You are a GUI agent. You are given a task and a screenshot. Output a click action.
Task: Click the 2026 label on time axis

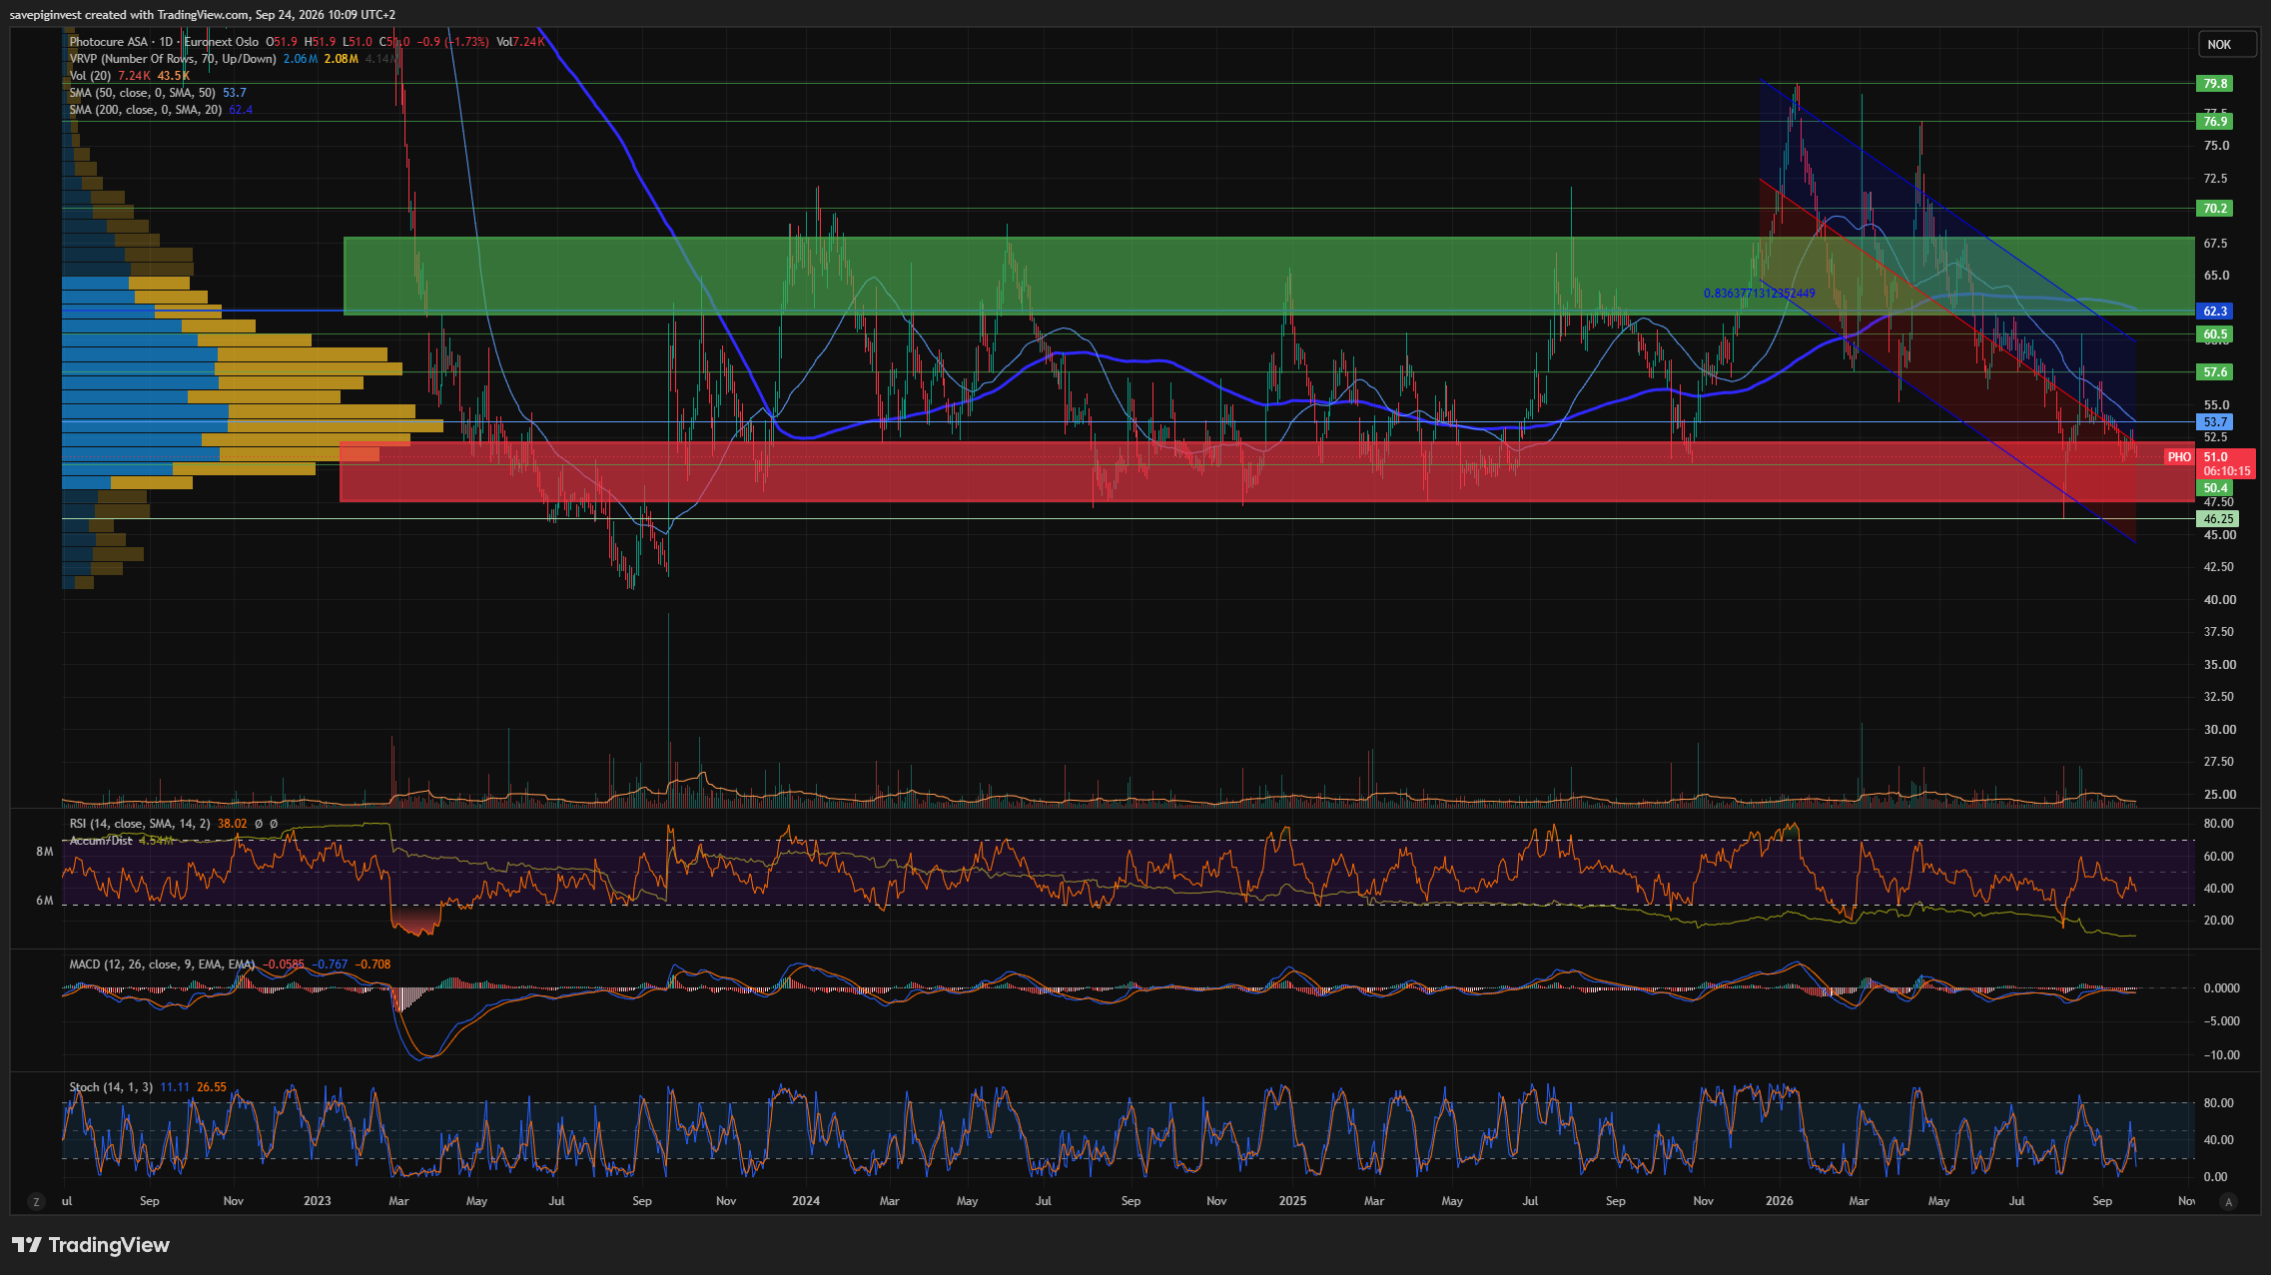pyautogui.click(x=1778, y=1201)
